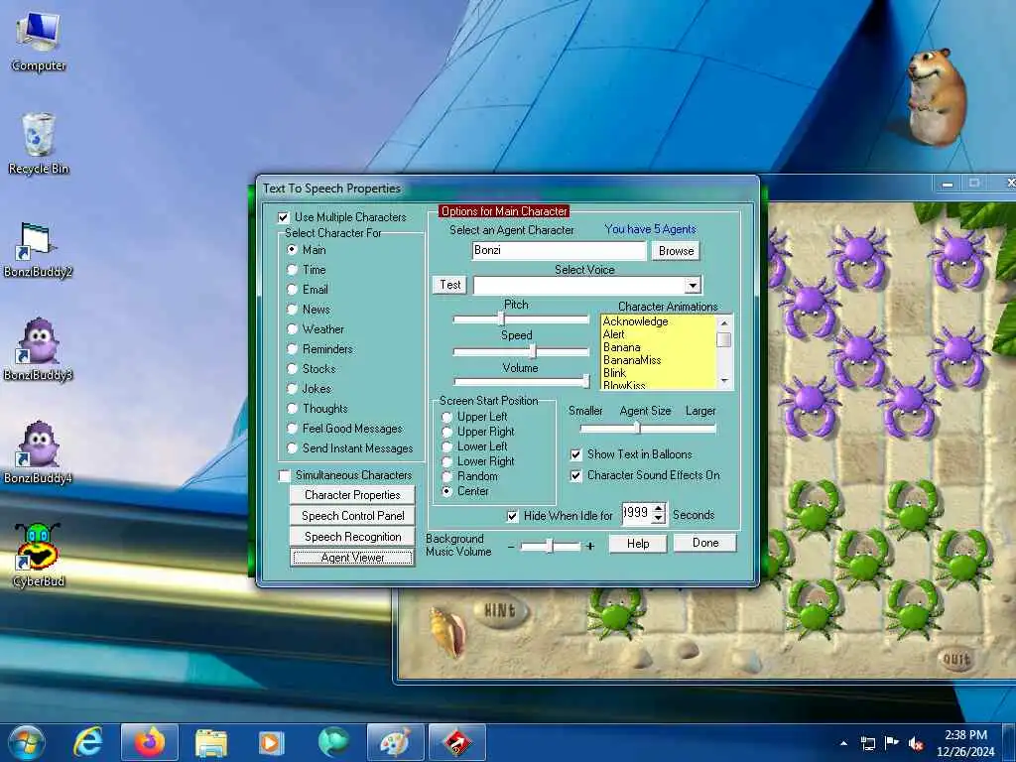This screenshot has width=1016, height=762.
Task: Select the Weather character option
Action: pyautogui.click(x=293, y=329)
